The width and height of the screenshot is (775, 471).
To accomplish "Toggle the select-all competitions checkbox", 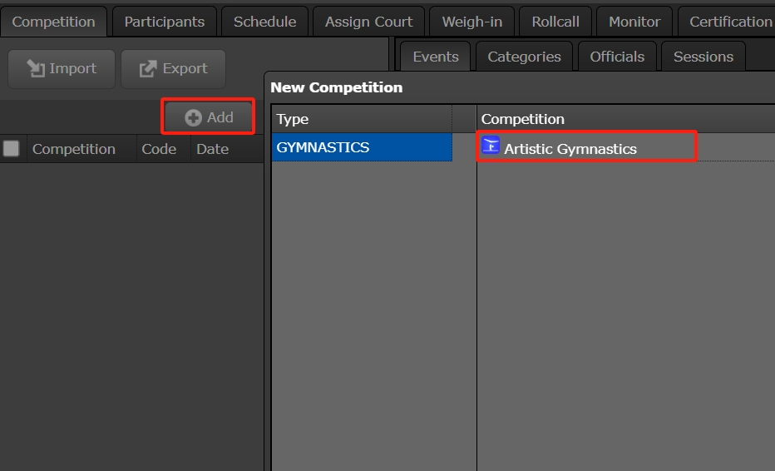I will (12, 149).
